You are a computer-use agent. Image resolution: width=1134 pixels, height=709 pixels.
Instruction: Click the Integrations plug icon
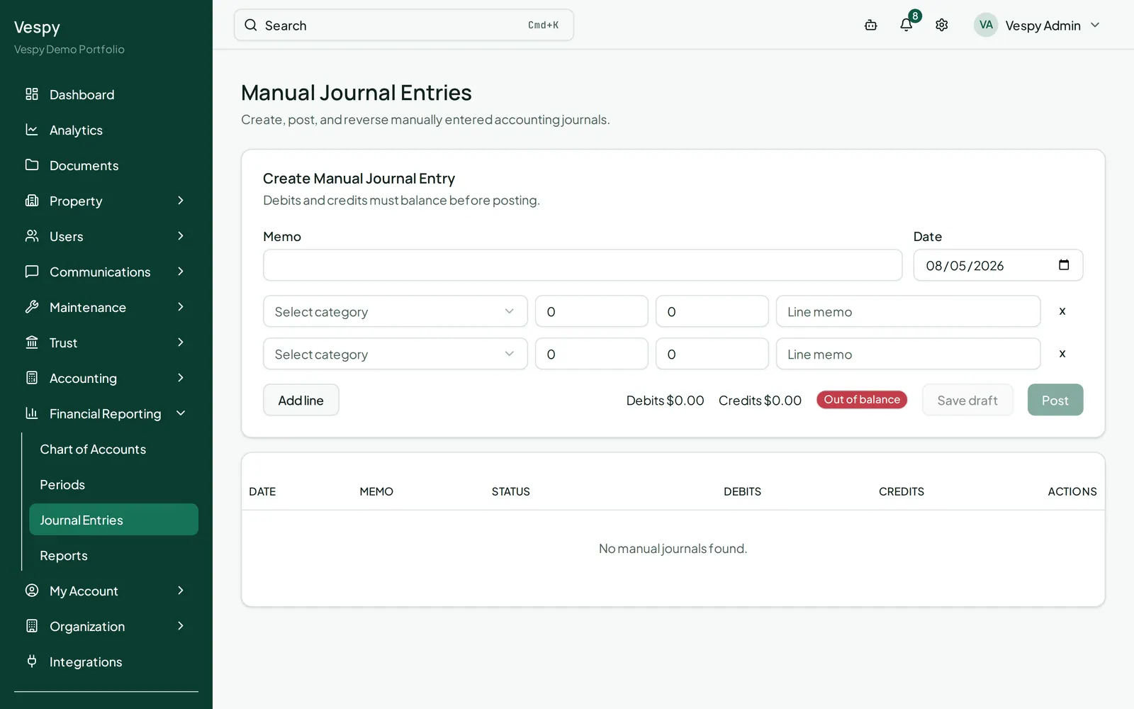32,661
